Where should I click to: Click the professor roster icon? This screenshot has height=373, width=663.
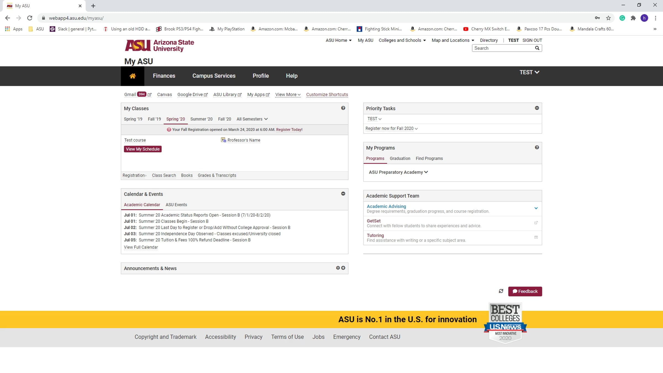(x=223, y=140)
